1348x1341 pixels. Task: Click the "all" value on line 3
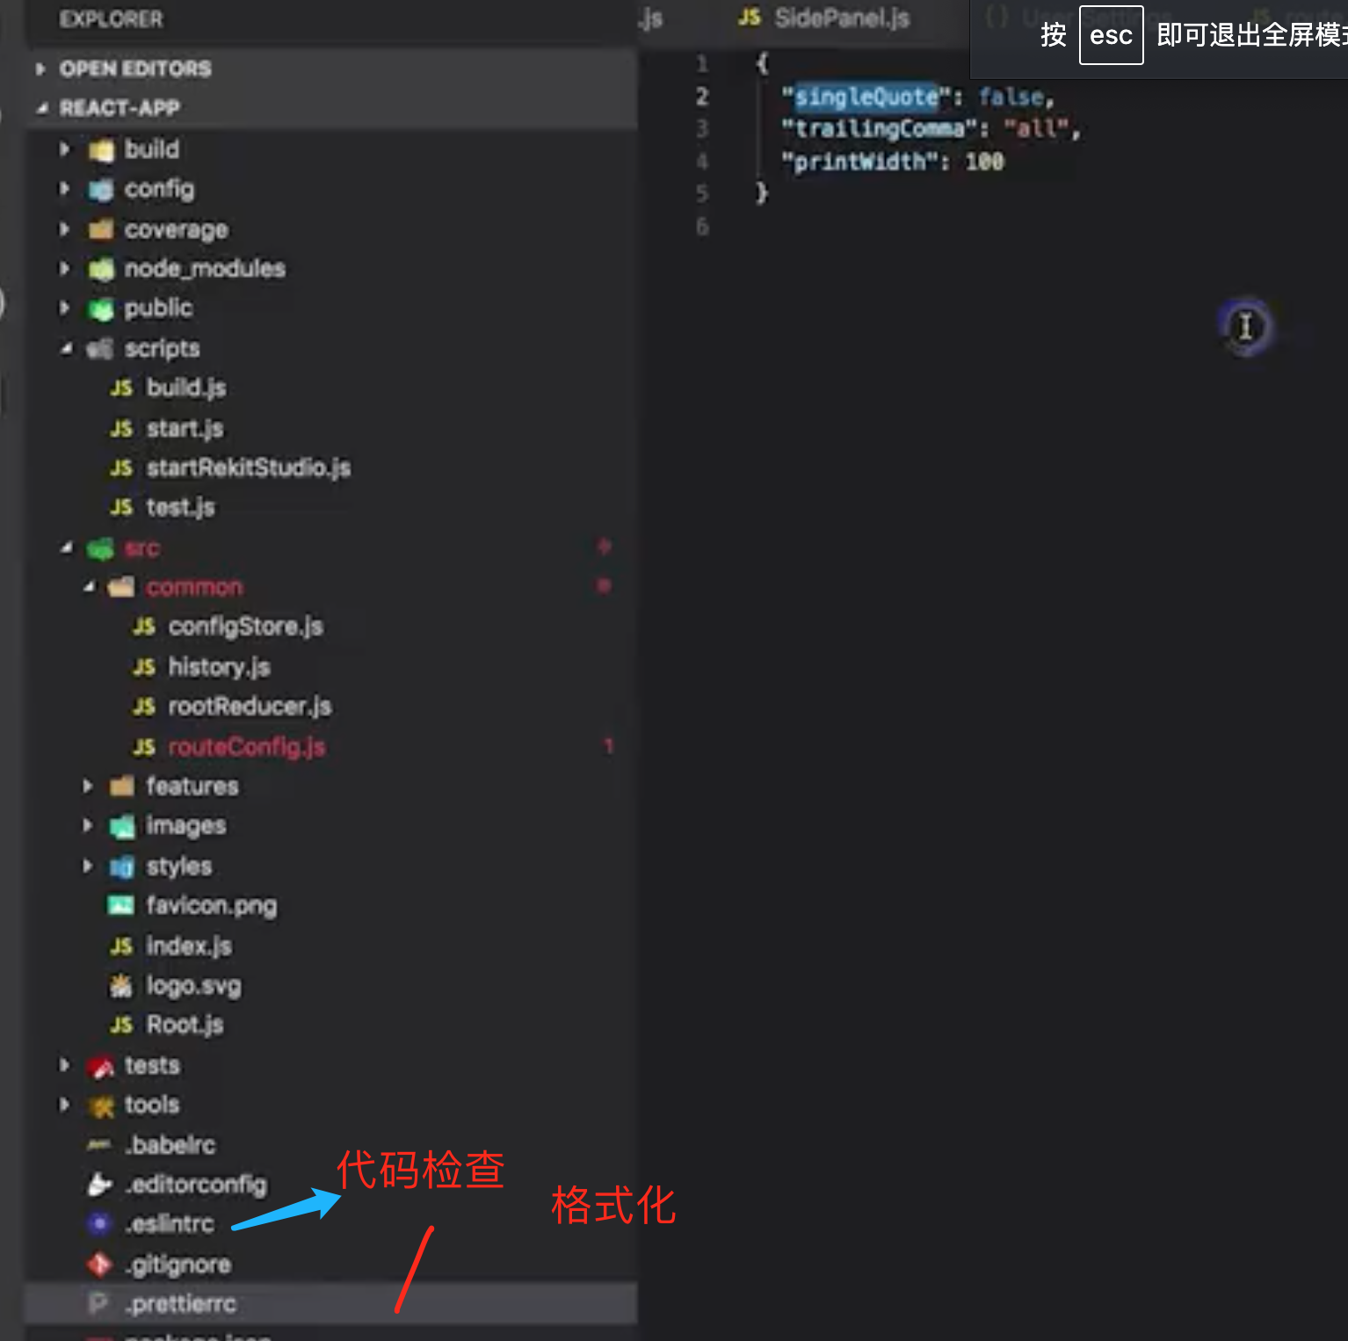click(x=1037, y=129)
